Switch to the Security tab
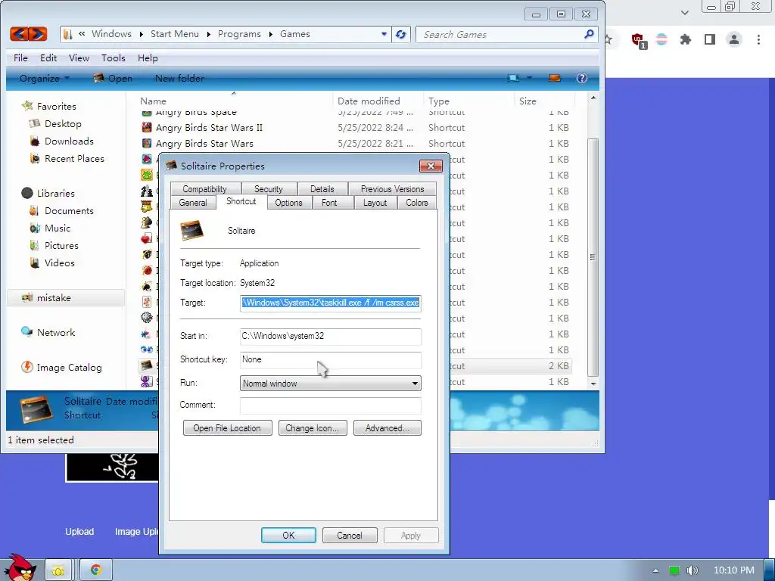 (269, 188)
